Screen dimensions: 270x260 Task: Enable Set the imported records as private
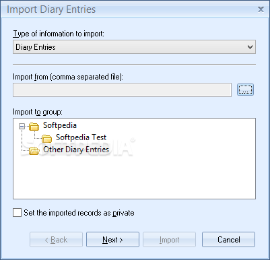pos(17,213)
